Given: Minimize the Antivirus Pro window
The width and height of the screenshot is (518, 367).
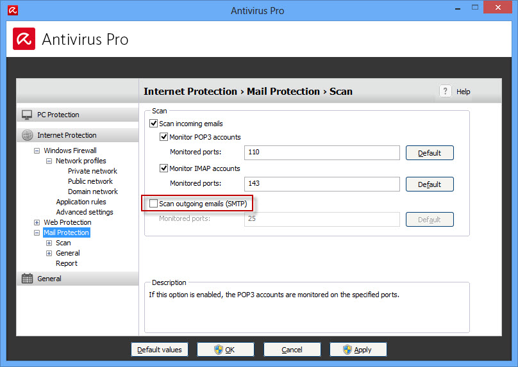Looking at the screenshot, I should pyautogui.click(x=458, y=8).
